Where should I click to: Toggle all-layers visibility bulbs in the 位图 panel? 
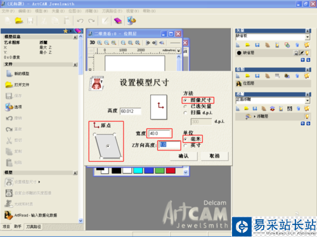pyautogui.click(x=307, y=76)
